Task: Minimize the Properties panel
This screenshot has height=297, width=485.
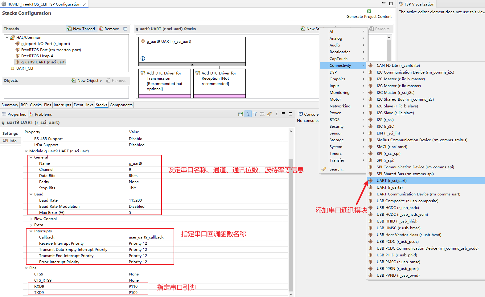Action: pyautogui.click(x=283, y=114)
